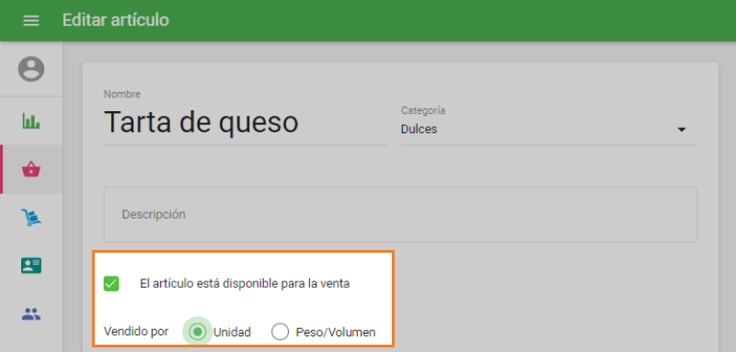Expand the Categoría dropdown showing Dulces

[x=548, y=130]
